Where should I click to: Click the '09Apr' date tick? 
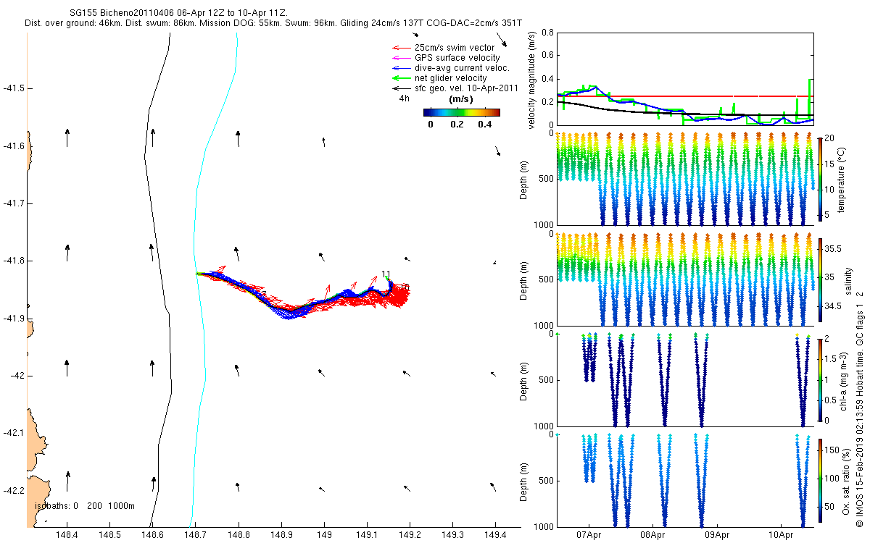click(x=717, y=535)
